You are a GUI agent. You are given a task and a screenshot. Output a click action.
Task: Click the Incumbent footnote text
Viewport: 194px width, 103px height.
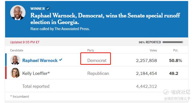(x=20, y=96)
